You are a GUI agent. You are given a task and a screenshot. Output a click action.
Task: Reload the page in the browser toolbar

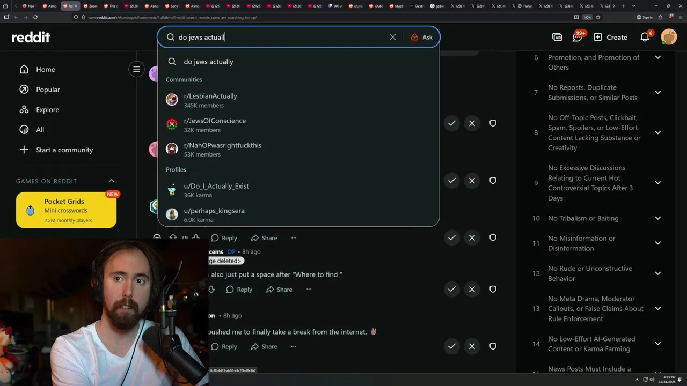[35, 17]
